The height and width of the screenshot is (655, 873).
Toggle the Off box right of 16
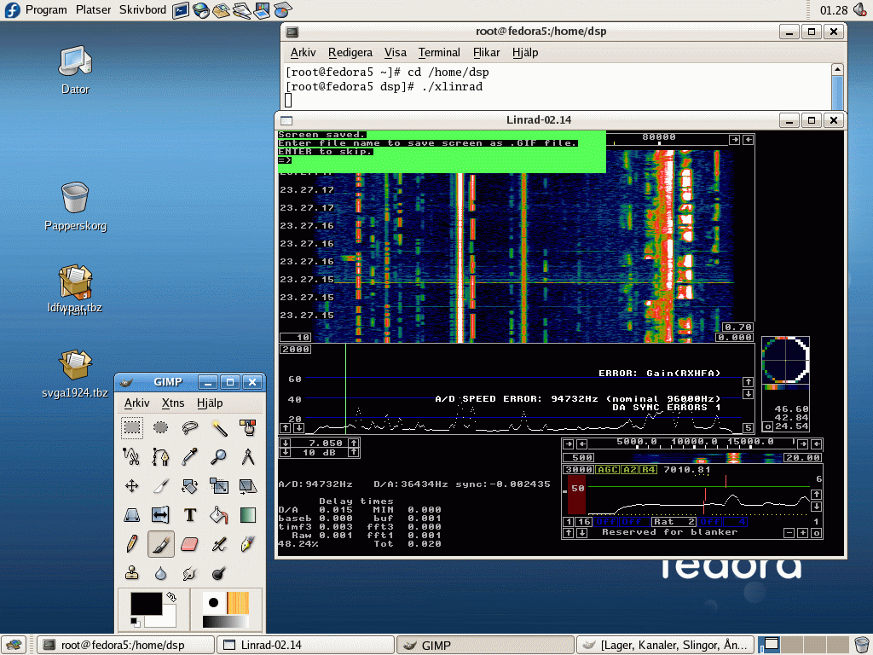coord(606,522)
